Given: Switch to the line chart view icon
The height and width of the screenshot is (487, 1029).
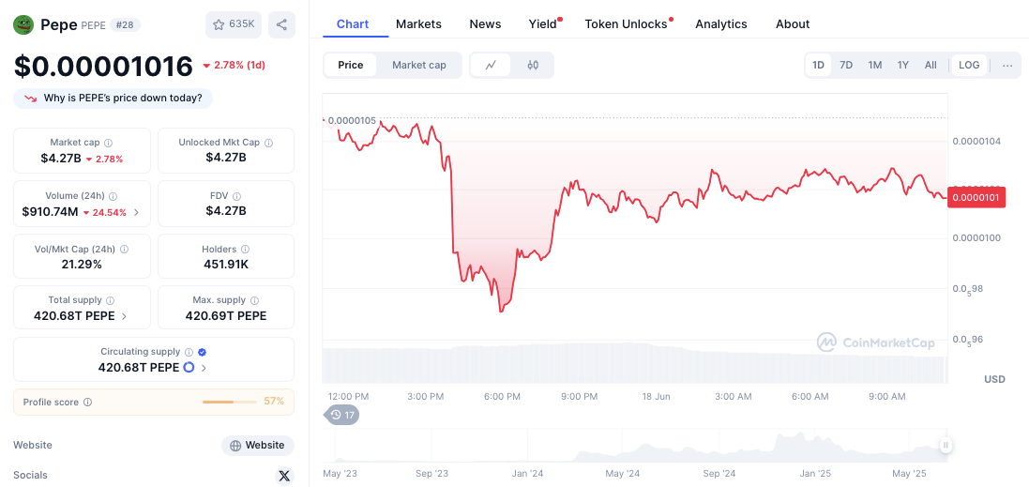Looking at the screenshot, I should pyautogui.click(x=491, y=65).
